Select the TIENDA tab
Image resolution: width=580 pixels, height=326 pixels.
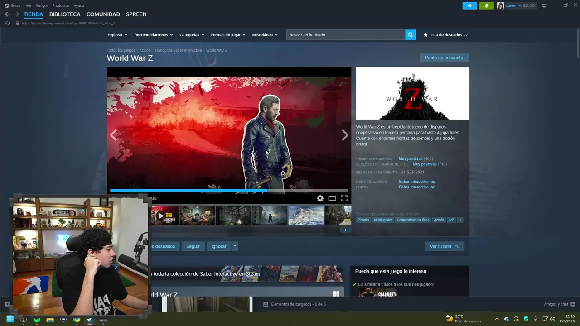(x=34, y=14)
